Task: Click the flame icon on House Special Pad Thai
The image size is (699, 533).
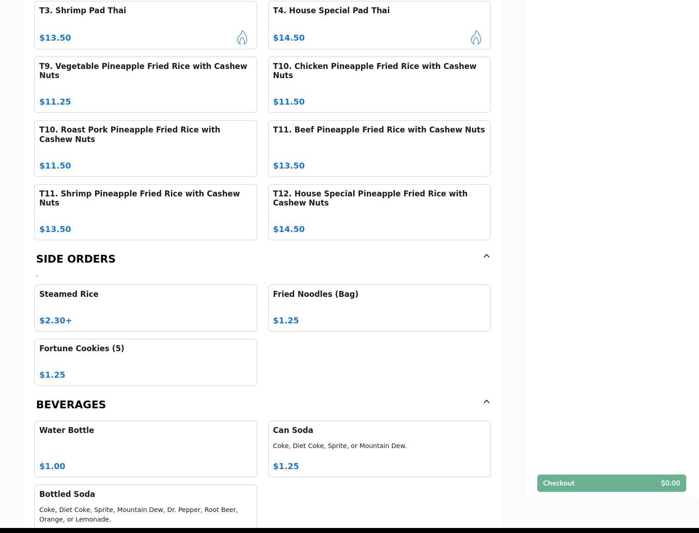Action: click(476, 37)
